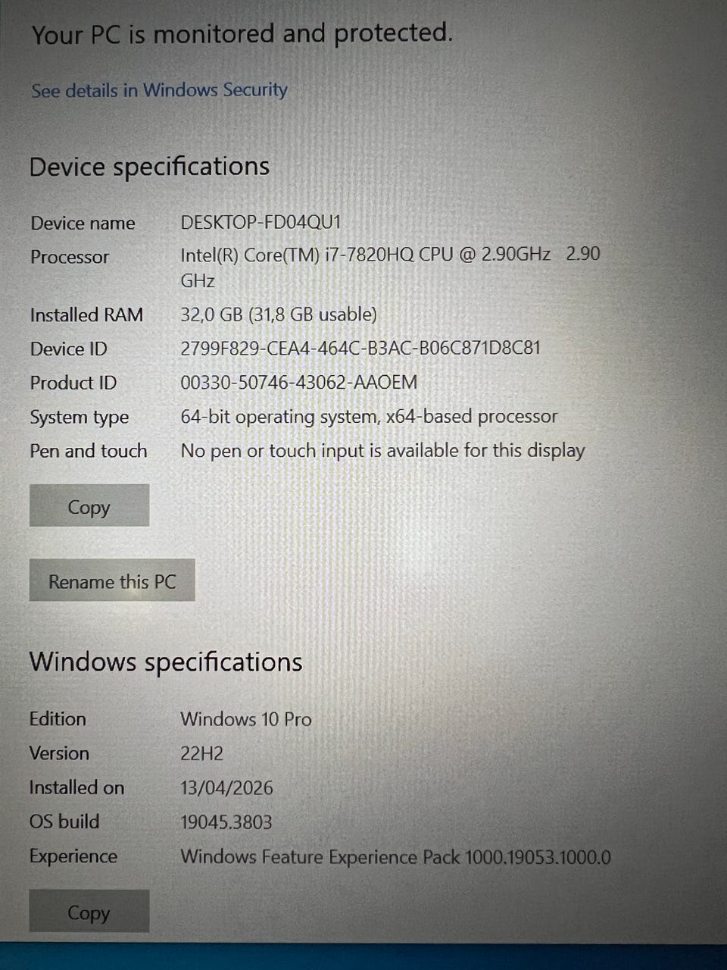Click the Your PC is monitored and protected text
This screenshot has width=727, height=970.
(242, 34)
